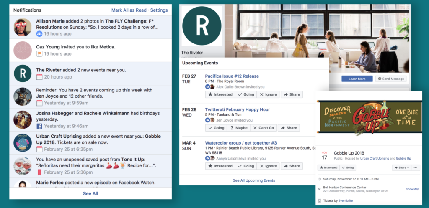The height and width of the screenshot is (208, 429).
Task: Select Can't Go for Twitterati Happy Hour
Action: coord(264,128)
